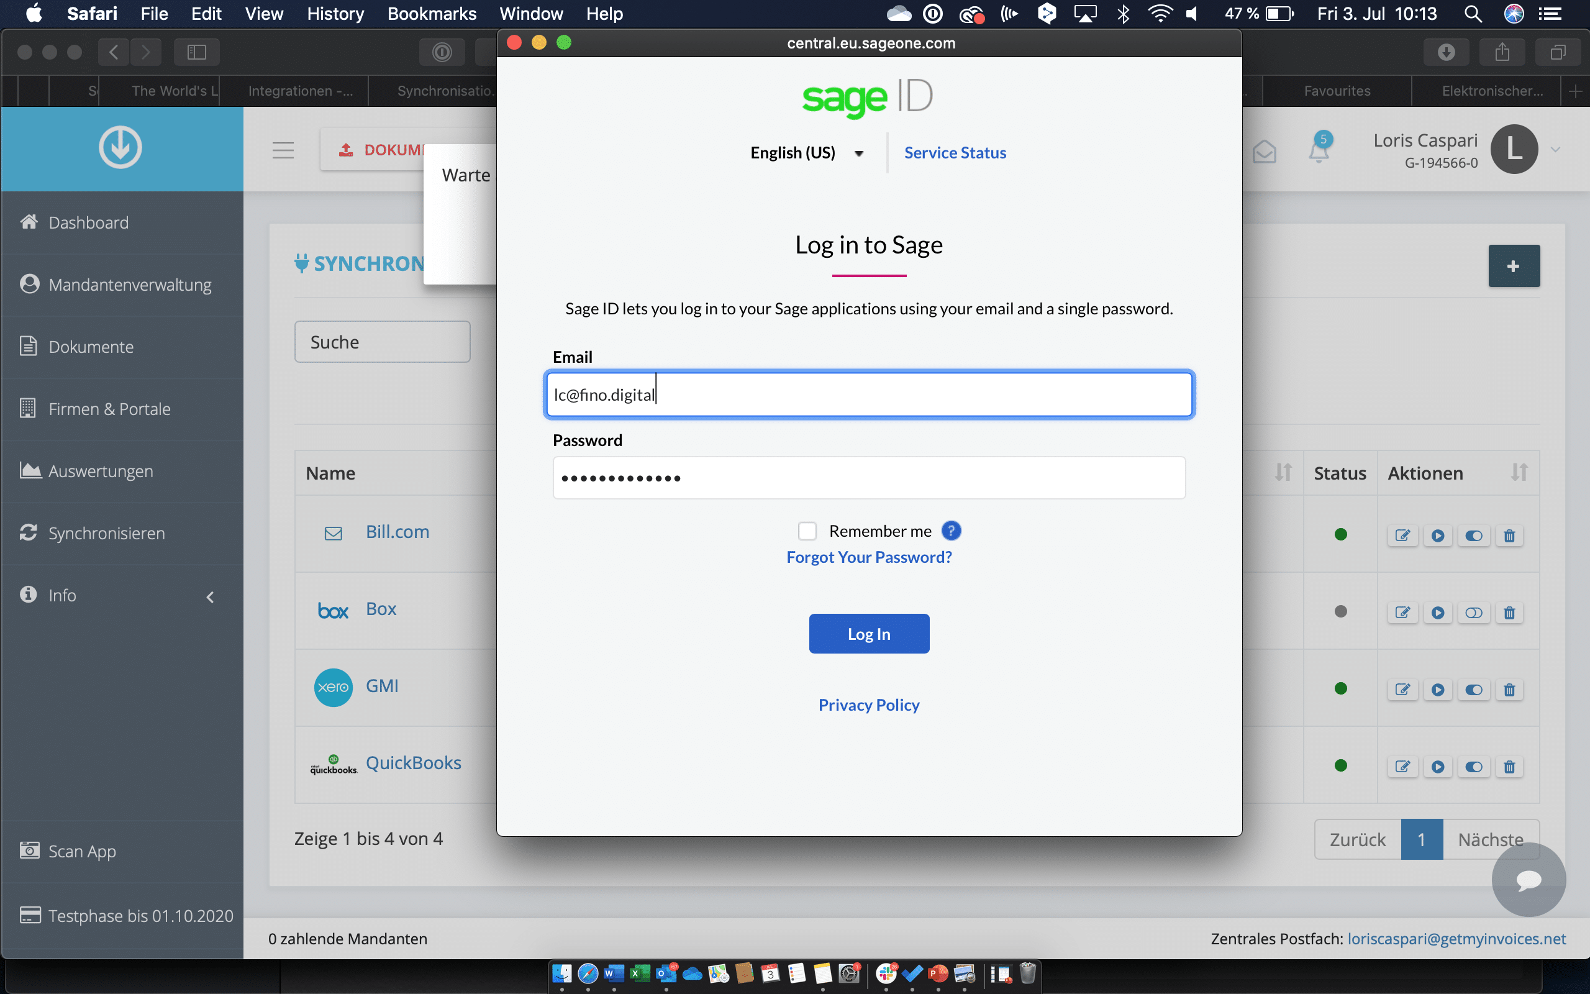This screenshot has width=1590, height=994.
Task: Sort by the Aktionen column arrows
Action: [x=1519, y=472]
